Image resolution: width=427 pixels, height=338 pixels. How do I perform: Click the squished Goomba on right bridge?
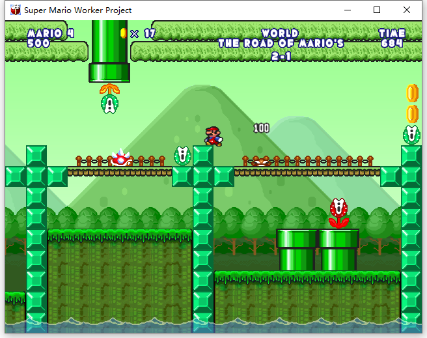[261, 162]
